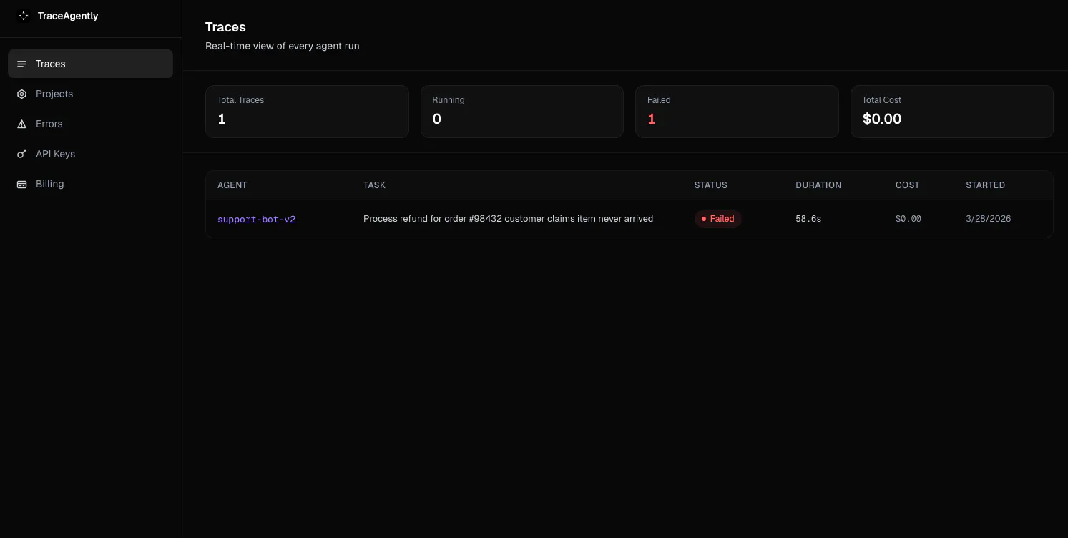
Task: Click the Traces page heading
Action: pos(225,27)
